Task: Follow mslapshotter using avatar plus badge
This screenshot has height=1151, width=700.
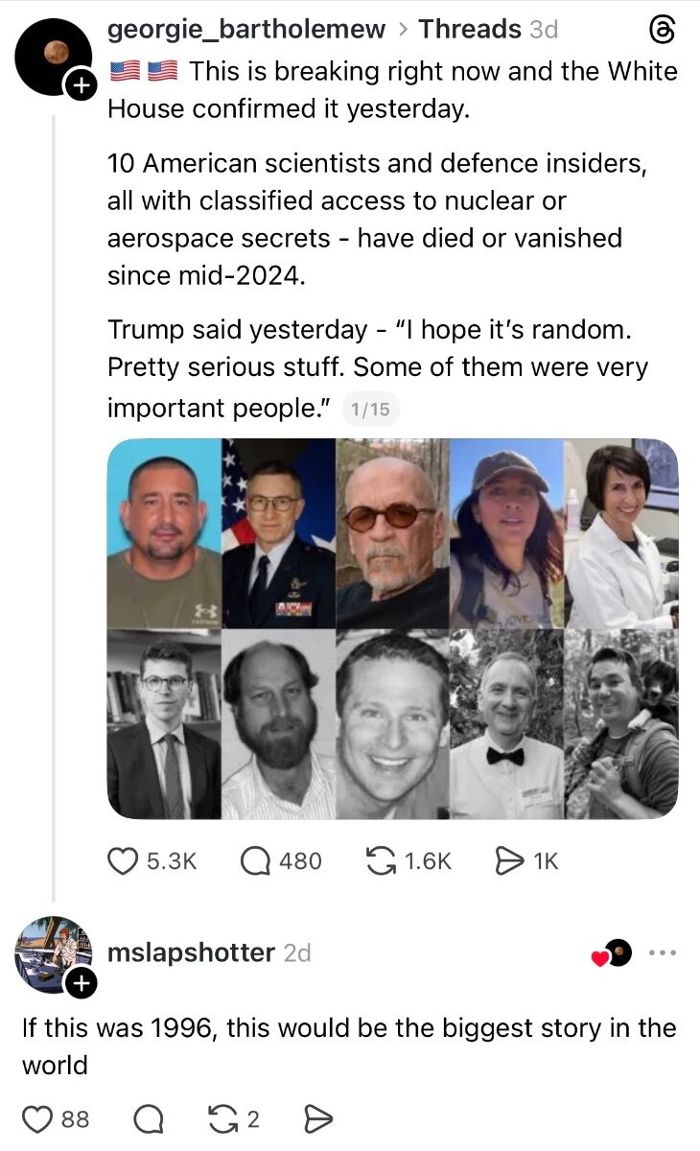Action: coord(80,982)
